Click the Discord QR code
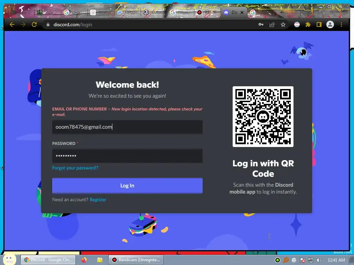 tap(263, 117)
